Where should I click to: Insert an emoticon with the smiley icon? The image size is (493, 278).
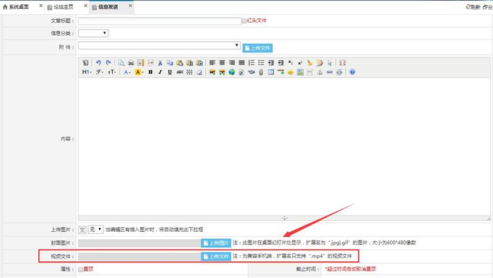(x=290, y=72)
